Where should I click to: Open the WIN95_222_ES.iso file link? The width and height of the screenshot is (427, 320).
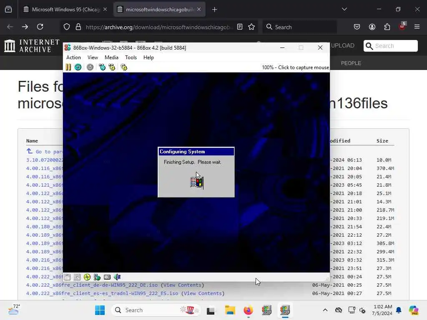102,293
